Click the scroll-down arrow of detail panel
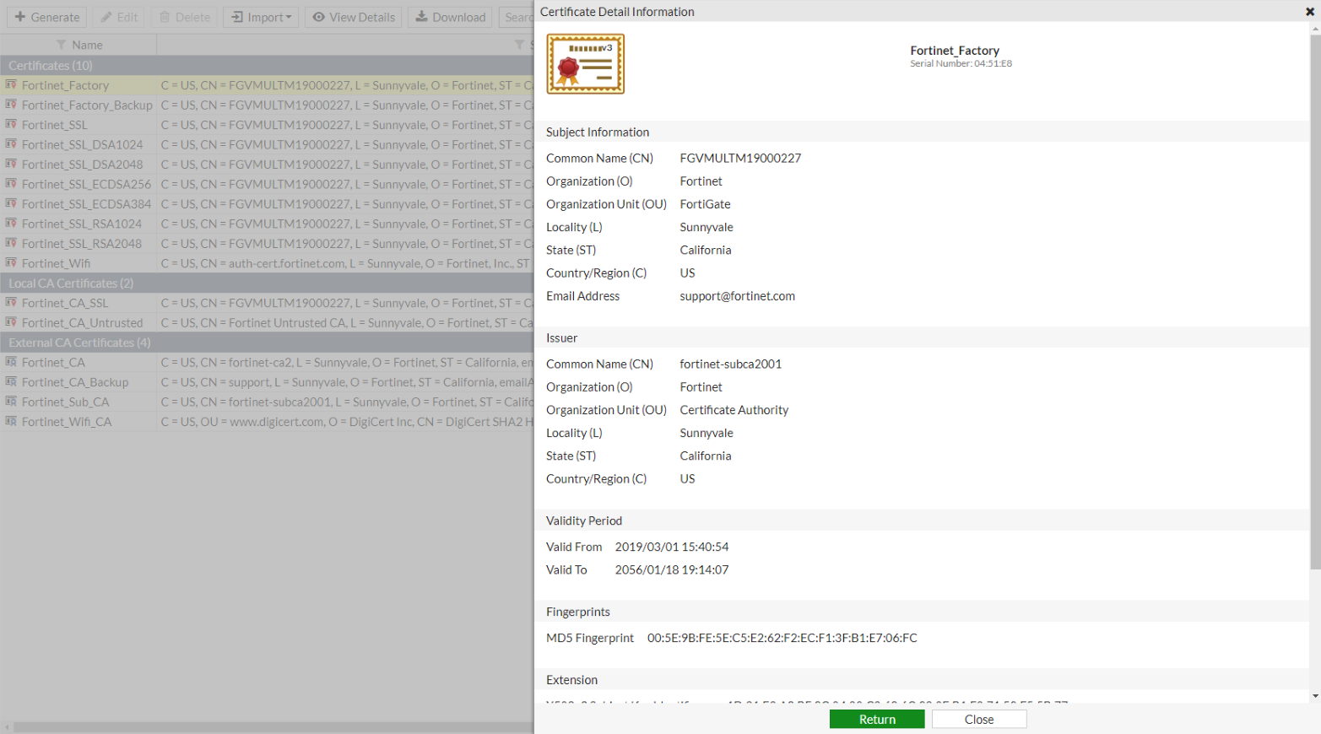This screenshot has height=734, width=1321. (x=1315, y=697)
